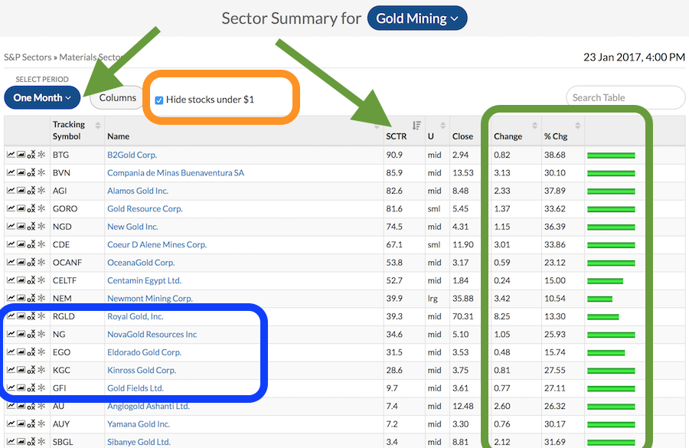689x448 pixels.
Task: Click the Columns button
Action: click(x=118, y=98)
